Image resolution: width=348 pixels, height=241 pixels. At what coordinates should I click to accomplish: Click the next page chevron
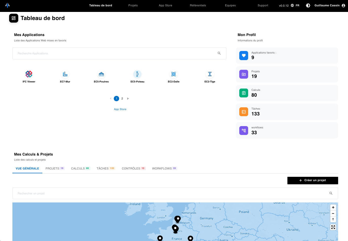click(128, 98)
